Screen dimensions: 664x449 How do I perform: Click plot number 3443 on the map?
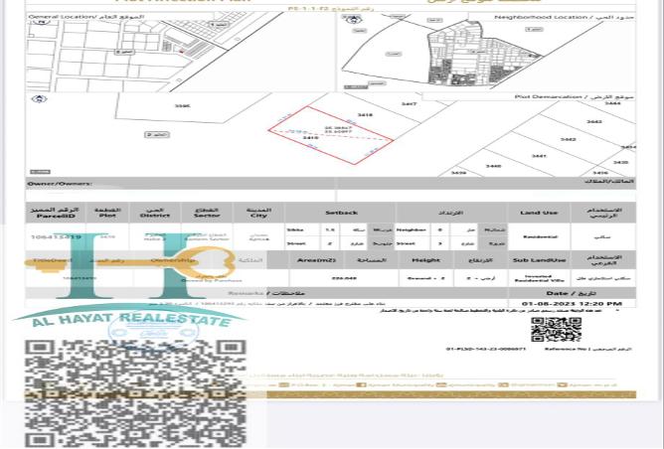(x=594, y=122)
